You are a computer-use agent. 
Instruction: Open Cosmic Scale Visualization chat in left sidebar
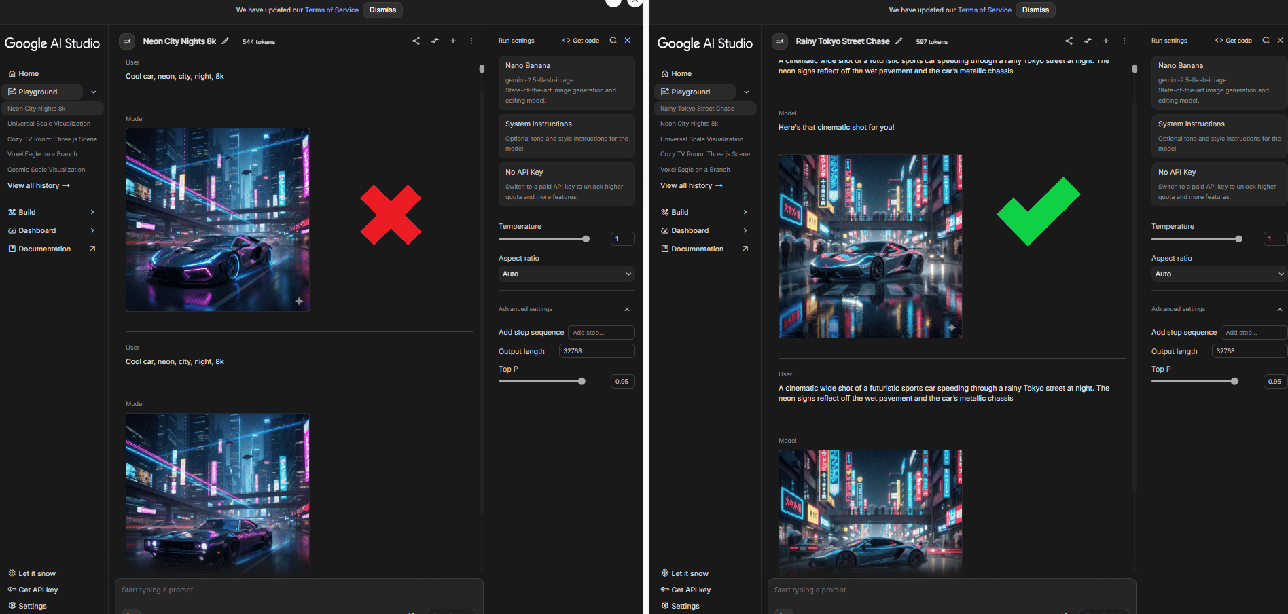(46, 170)
